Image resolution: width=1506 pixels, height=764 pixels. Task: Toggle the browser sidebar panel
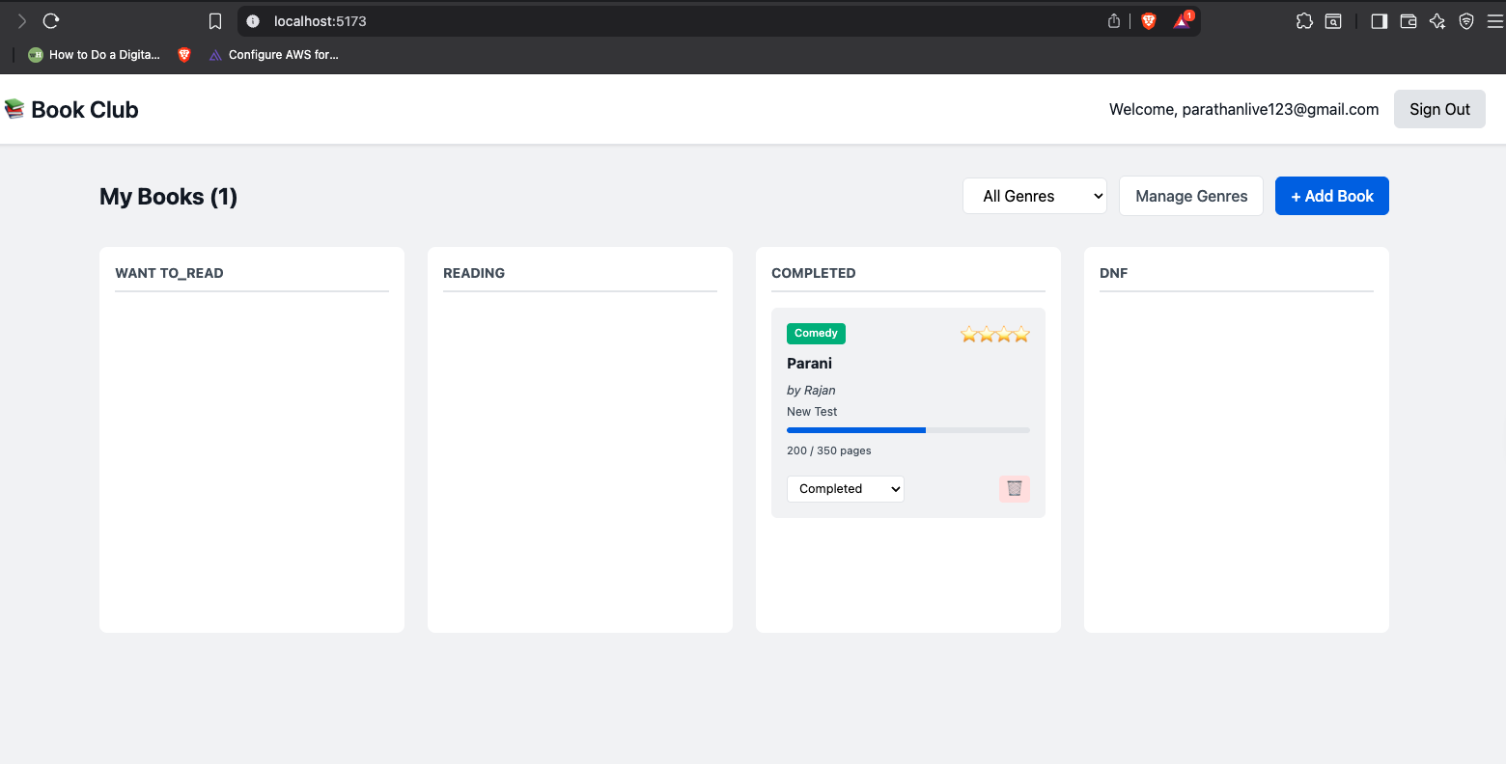1379,21
